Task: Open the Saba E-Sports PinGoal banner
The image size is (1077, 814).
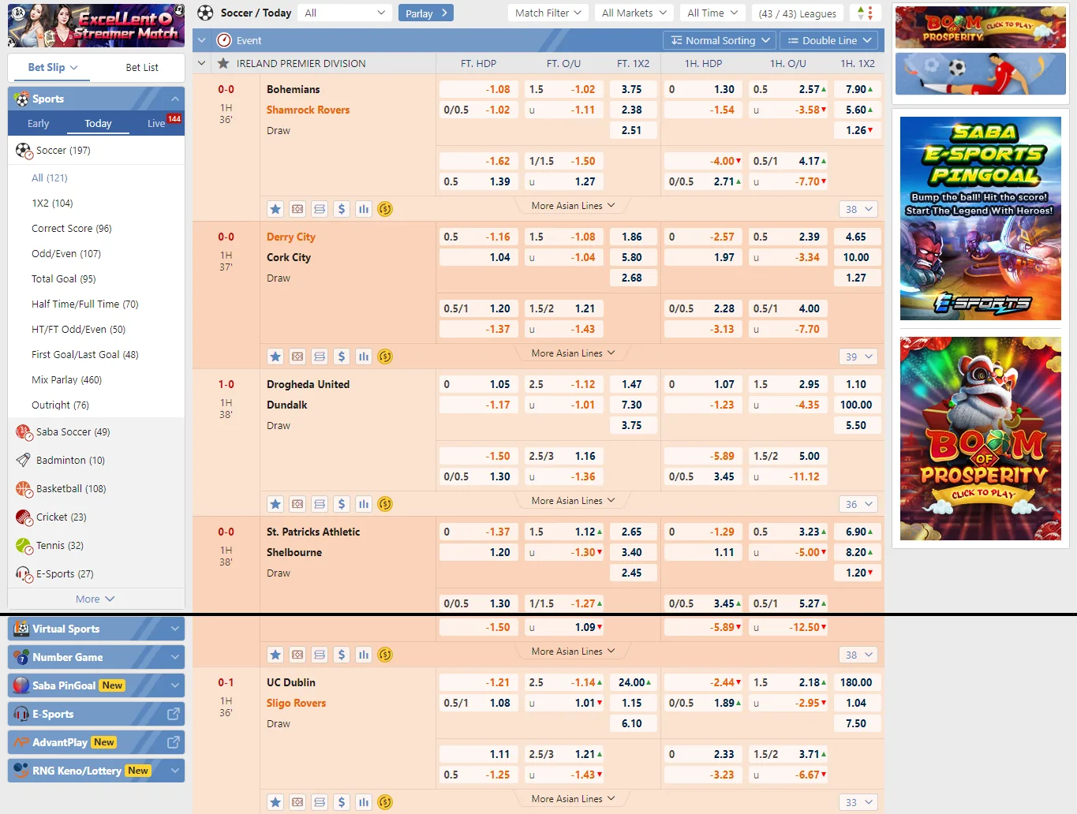Action: [980, 218]
